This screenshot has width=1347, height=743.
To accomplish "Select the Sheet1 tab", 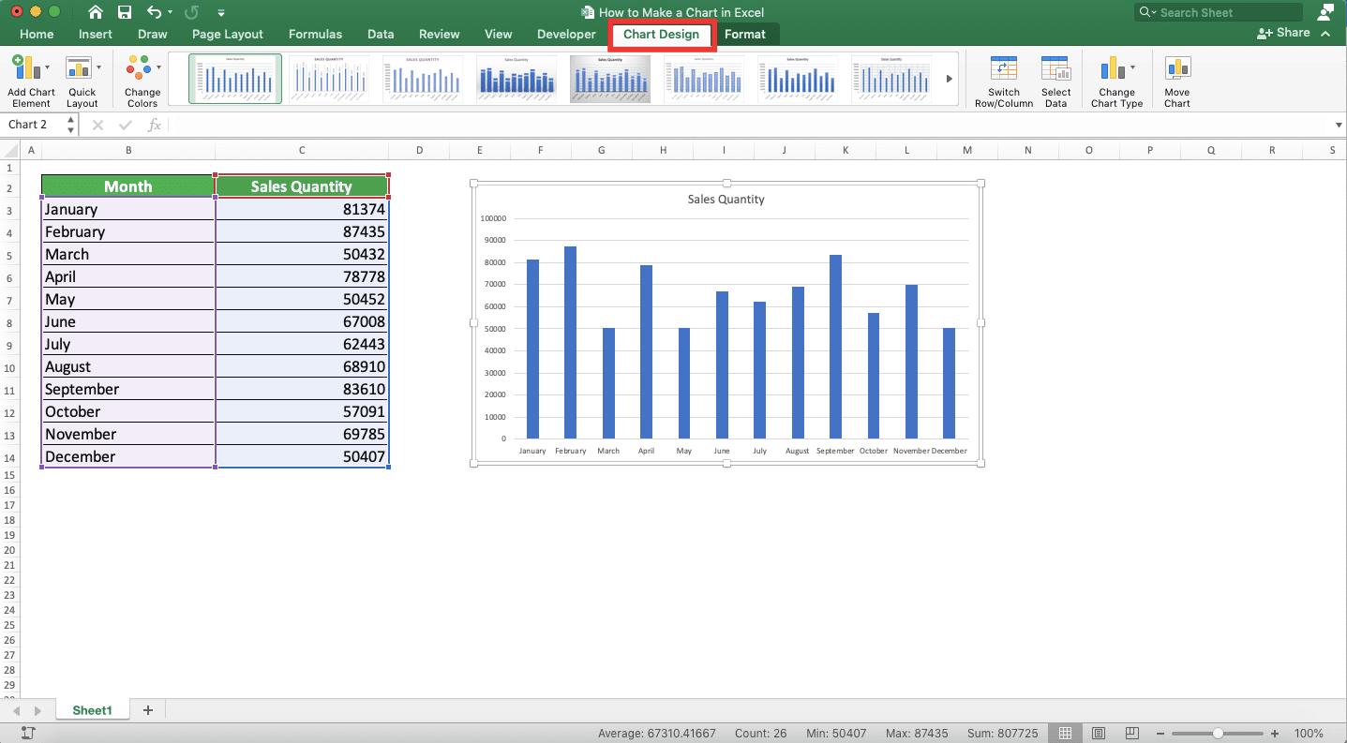I will (92, 710).
